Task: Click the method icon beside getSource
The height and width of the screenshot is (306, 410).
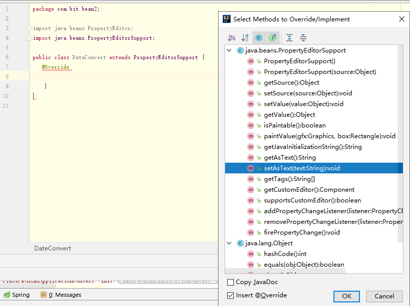Action: coord(251,83)
